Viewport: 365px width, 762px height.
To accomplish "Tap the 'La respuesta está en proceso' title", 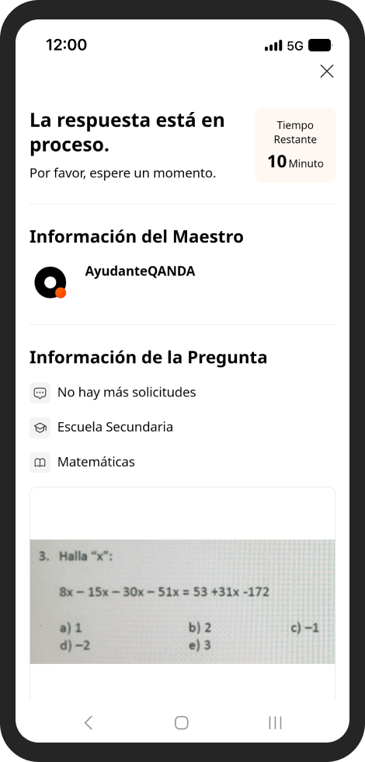I will pos(127,133).
